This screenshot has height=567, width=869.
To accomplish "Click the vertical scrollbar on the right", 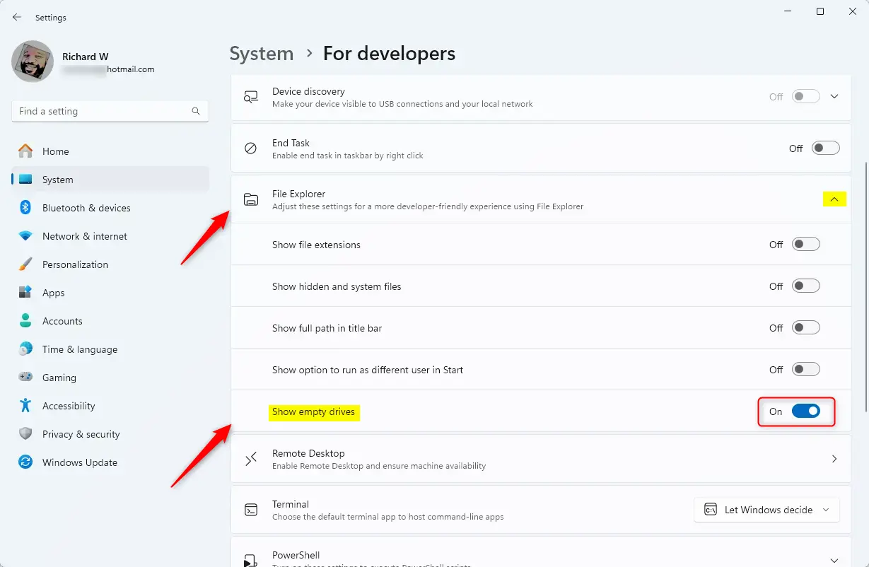I will click(x=865, y=283).
